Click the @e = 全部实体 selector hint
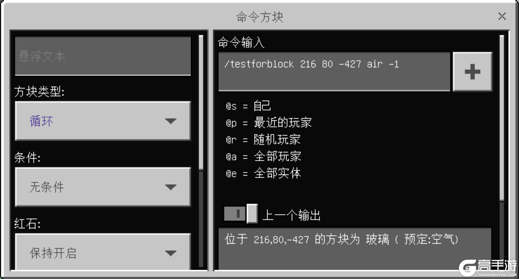The width and height of the screenshot is (519, 279). [x=263, y=173]
